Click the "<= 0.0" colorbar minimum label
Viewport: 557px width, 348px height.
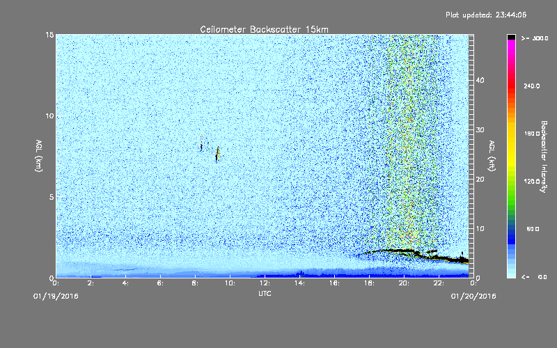click(535, 277)
